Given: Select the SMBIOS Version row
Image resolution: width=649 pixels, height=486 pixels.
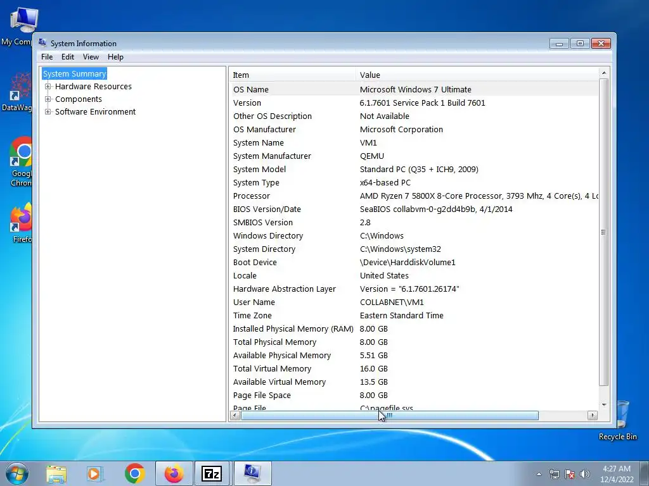Looking at the screenshot, I should [414, 222].
